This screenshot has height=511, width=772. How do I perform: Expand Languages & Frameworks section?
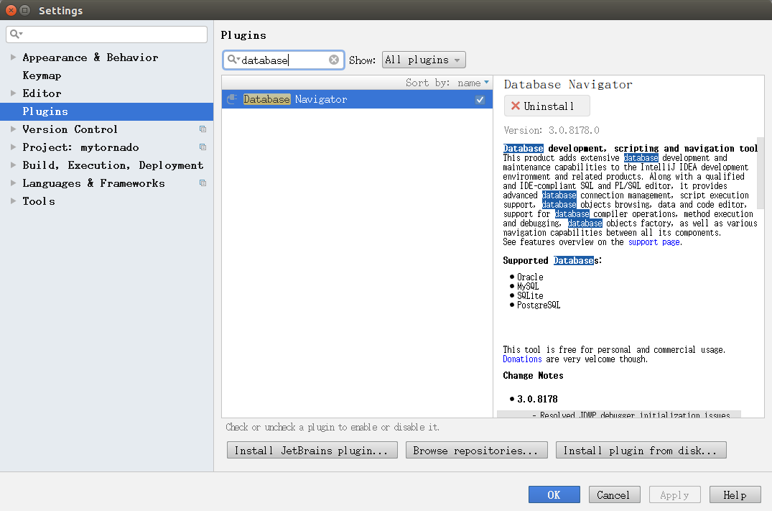[x=14, y=183]
